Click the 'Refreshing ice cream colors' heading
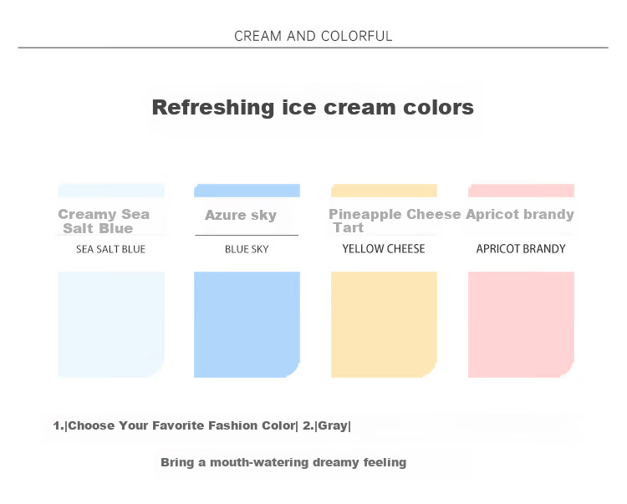 pos(313,108)
